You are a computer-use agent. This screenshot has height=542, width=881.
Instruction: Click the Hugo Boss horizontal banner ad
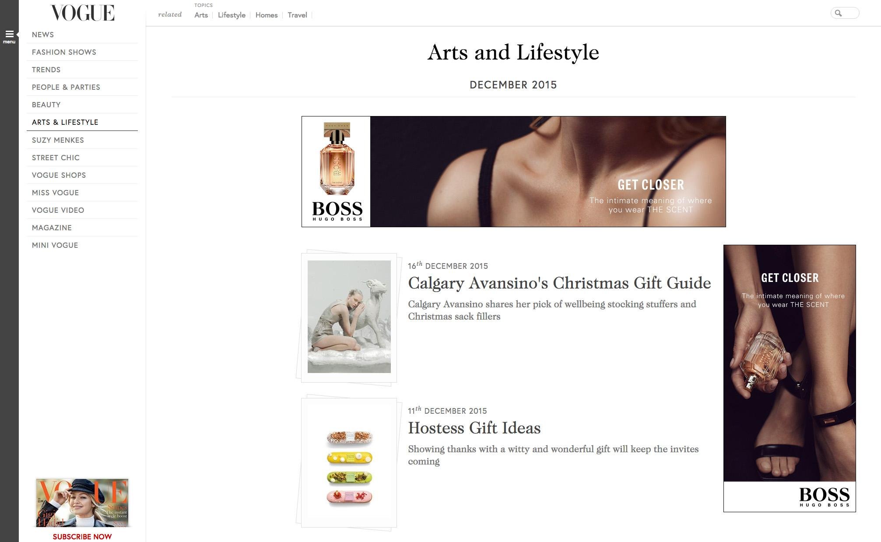tap(513, 172)
